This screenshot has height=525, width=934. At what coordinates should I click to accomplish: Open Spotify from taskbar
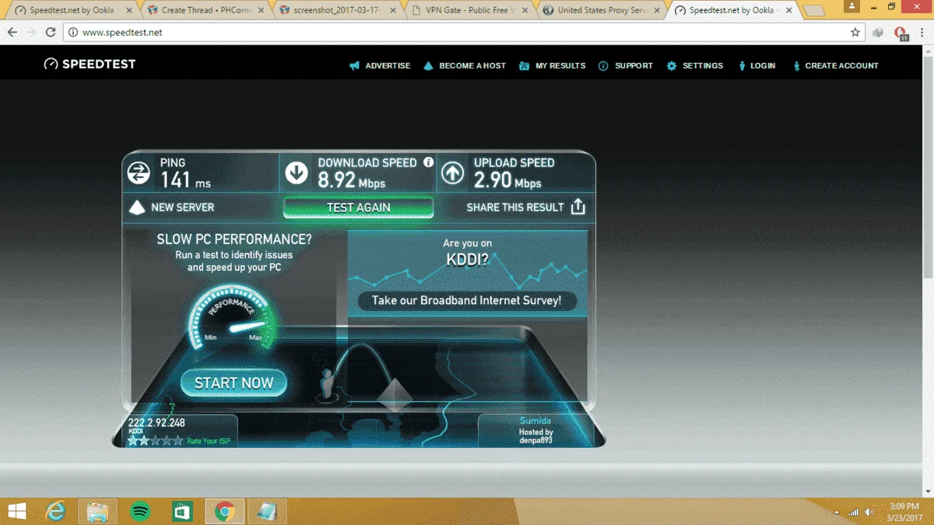140,511
